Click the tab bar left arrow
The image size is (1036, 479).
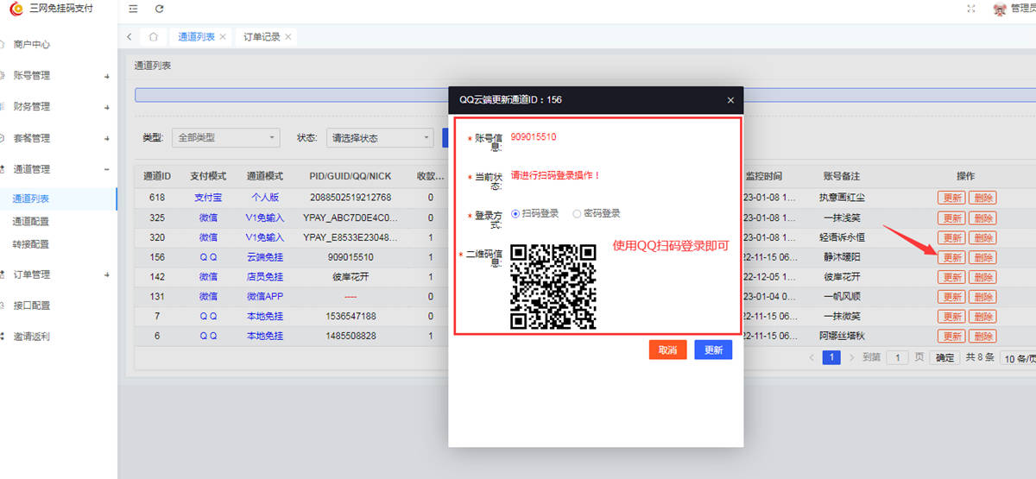(x=129, y=37)
